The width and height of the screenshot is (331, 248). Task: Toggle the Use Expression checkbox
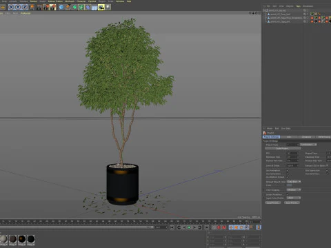pyautogui.click(x=327, y=171)
